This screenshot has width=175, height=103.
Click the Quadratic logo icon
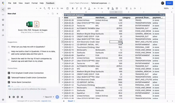pyautogui.click(x=3, y=3)
